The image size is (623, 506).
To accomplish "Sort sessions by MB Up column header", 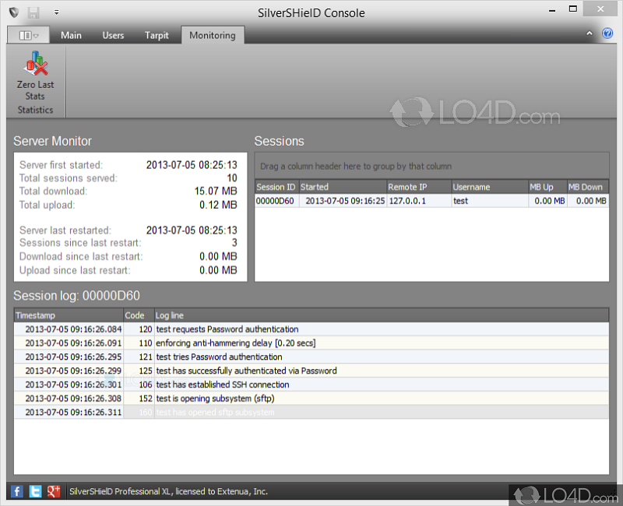I will pyautogui.click(x=547, y=187).
